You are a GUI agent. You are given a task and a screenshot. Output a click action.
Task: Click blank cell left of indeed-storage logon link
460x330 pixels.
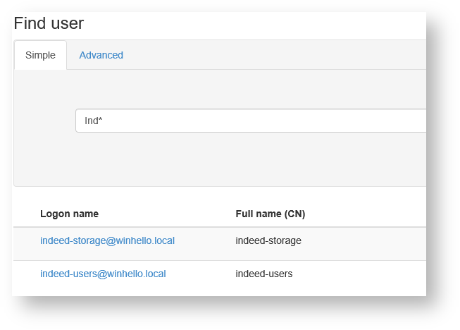click(26, 240)
